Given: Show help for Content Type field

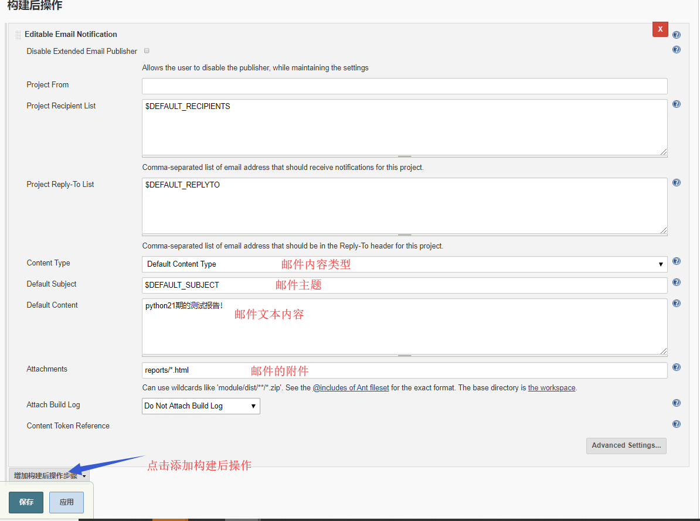Looking at the screenshot, I should (x=677, y=261).
